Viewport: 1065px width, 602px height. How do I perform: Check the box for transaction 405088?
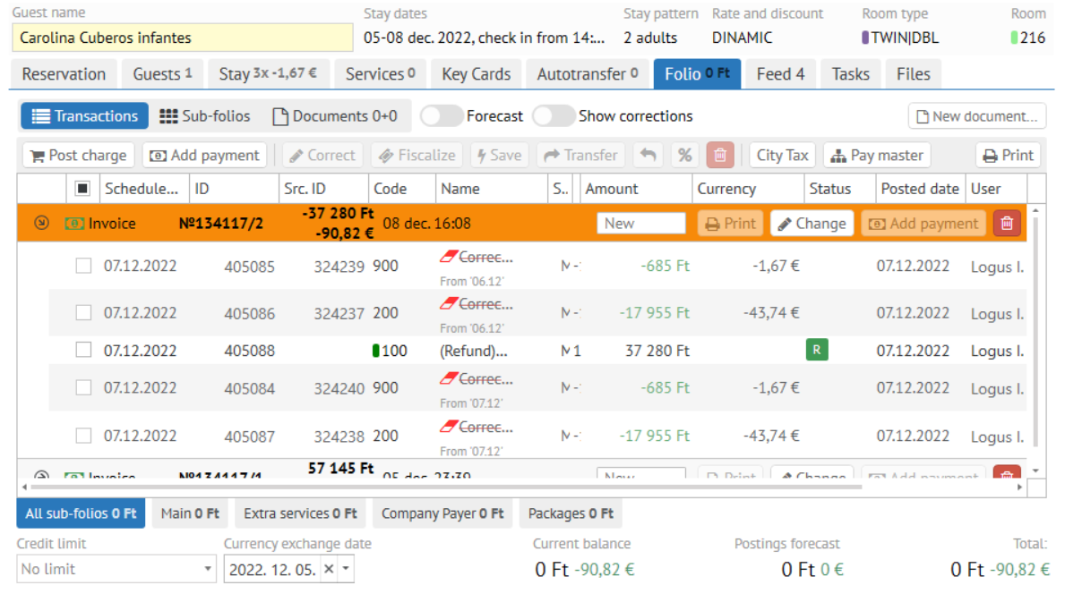click(x=83, y=351)
